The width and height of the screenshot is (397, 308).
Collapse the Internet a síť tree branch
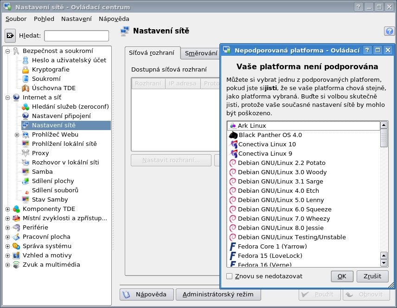click(7, 98)
